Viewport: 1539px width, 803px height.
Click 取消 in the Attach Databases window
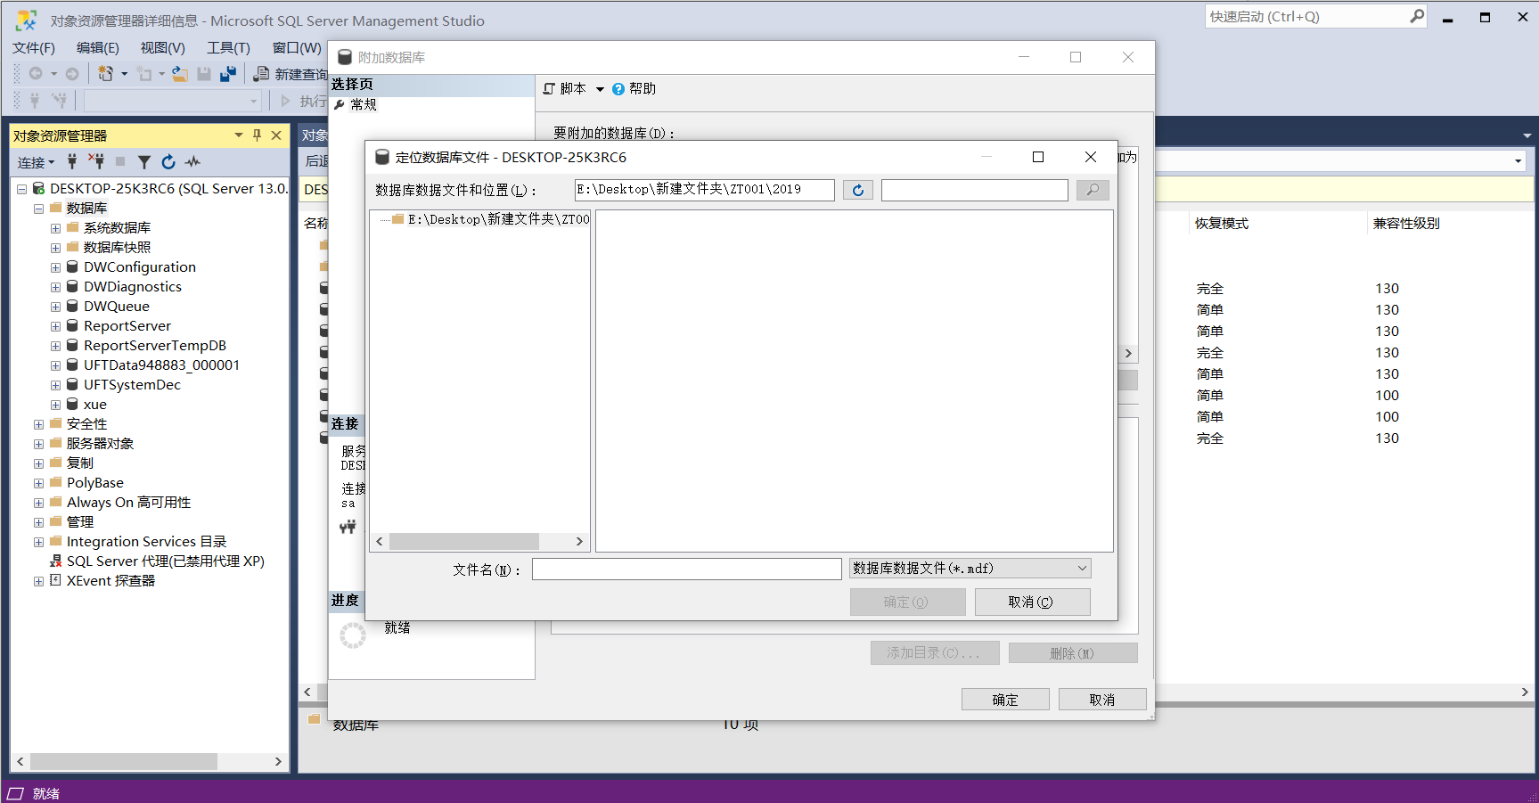(1102, 700)
